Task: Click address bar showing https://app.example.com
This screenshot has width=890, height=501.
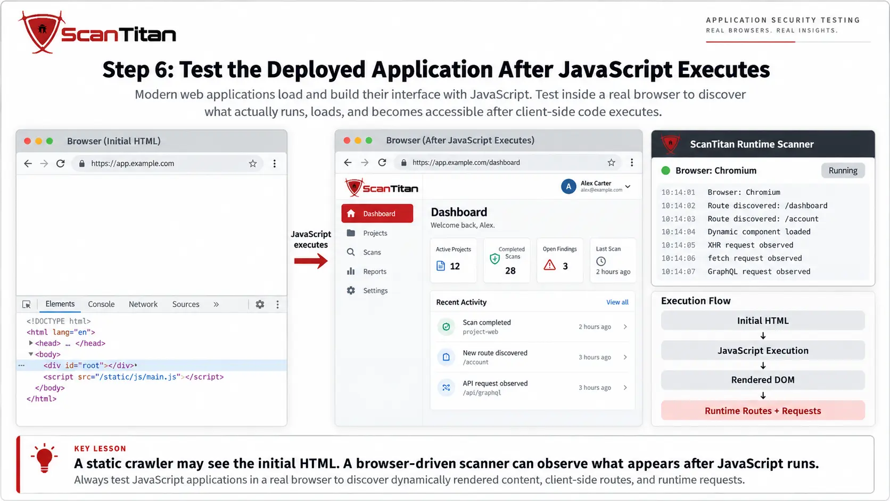Action: (167, 163)
